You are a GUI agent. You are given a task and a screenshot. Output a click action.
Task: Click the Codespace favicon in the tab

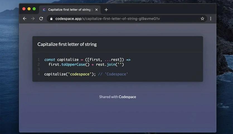pos(44,10)
